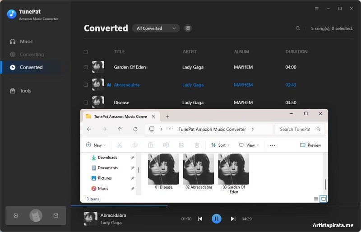Viewport: 361px width, 232px height.
Task: Open the New dropdown in Explorer
Action: click(x=96, y=145)
